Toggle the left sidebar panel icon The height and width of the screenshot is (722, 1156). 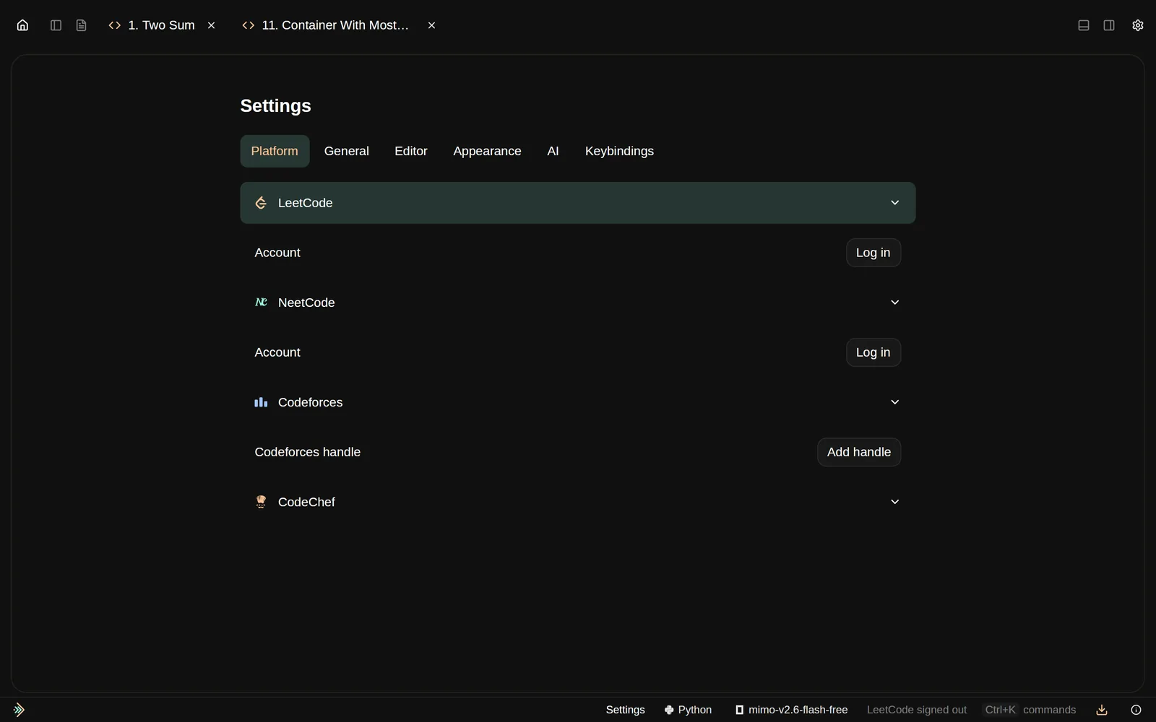tap(56, 25)
